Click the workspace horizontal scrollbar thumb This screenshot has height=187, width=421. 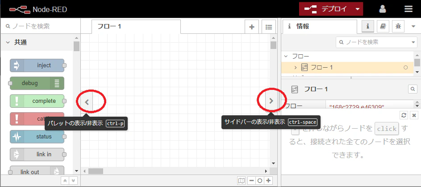[x=96, y=171]
